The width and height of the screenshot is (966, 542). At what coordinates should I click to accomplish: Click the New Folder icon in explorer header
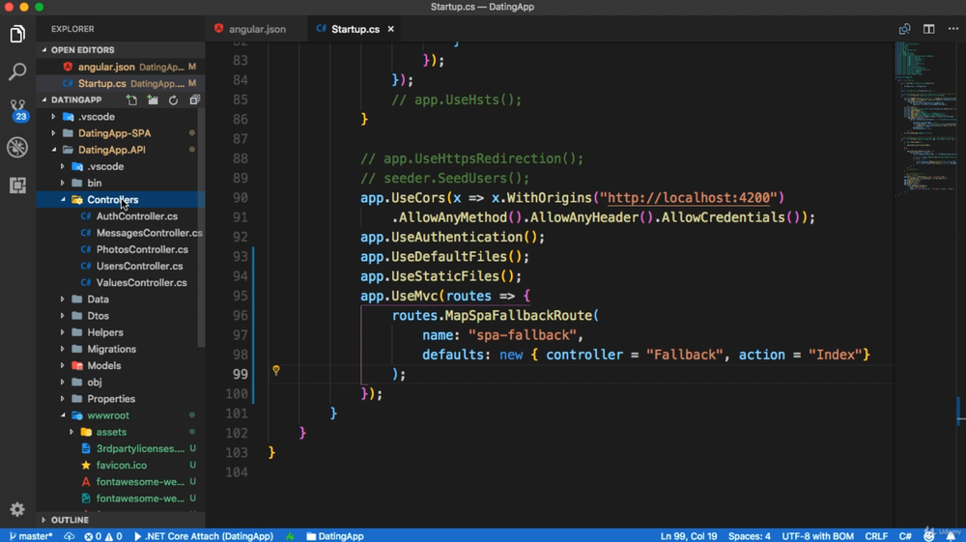(x=153, y=100)
